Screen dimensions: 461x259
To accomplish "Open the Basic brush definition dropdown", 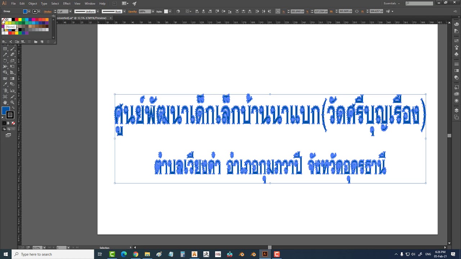I will click(x=124, y=11).
